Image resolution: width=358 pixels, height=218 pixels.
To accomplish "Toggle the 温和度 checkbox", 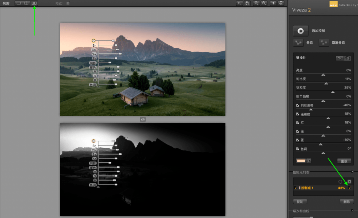I will [298, 114].
